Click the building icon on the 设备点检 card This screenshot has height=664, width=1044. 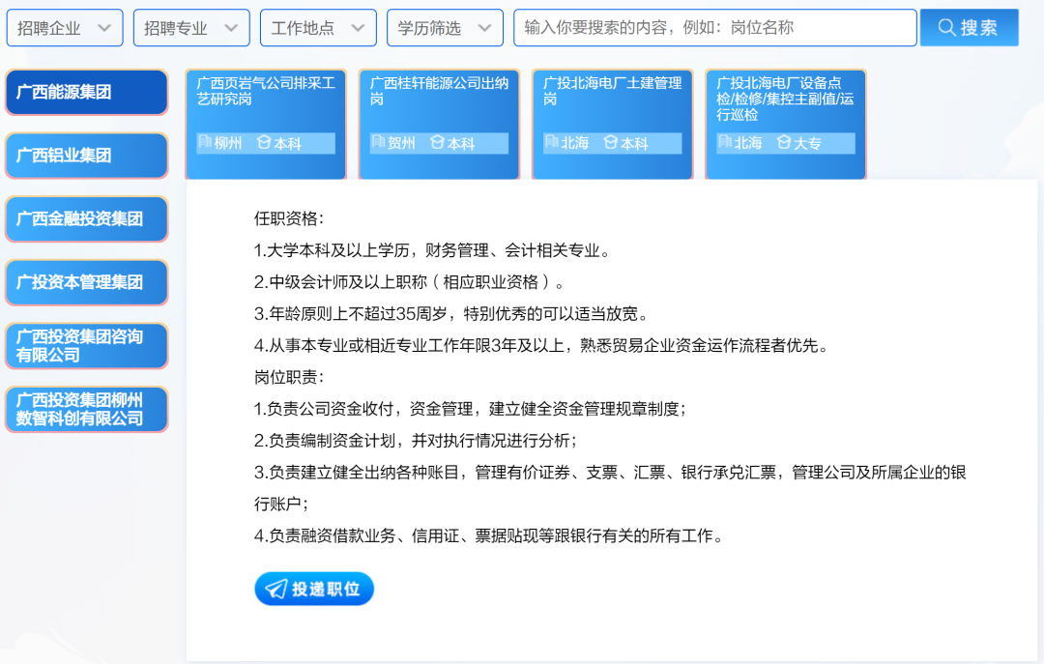click(x=725, y=142)
